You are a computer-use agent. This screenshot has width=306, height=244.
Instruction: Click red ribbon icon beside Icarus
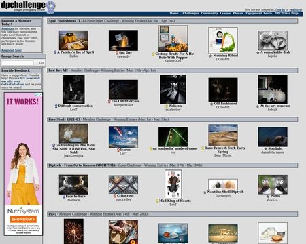pos(118,150)
